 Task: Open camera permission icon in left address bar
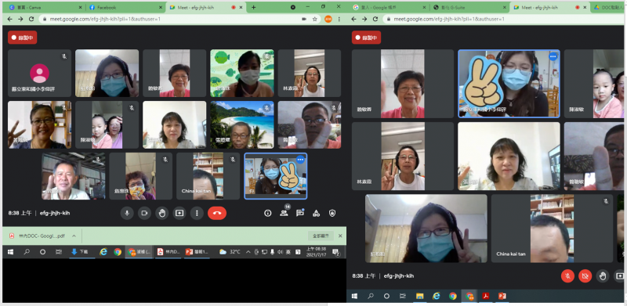(304, 19)
